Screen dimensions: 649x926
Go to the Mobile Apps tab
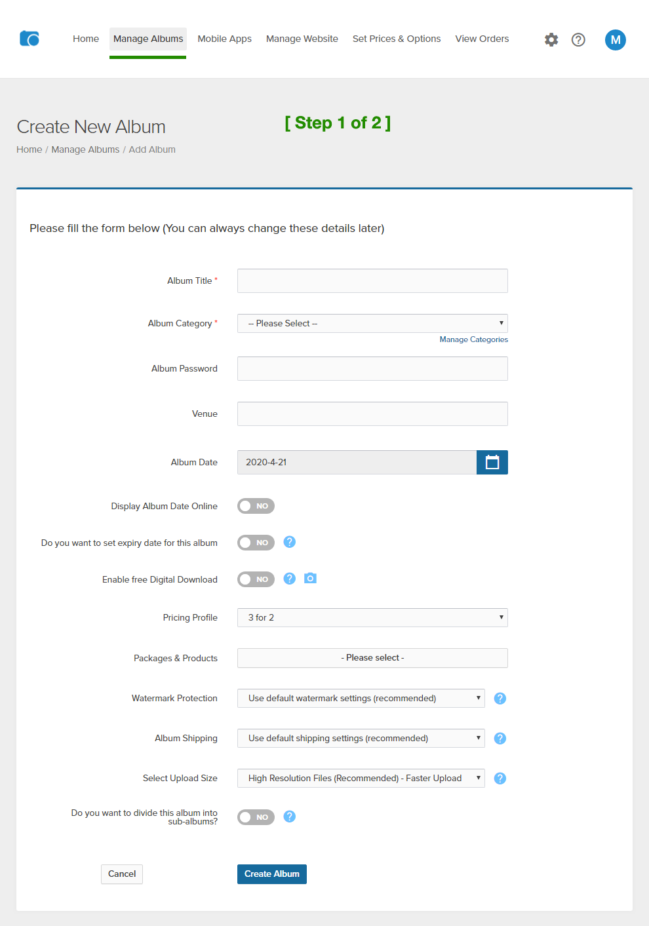click(224, 39)
